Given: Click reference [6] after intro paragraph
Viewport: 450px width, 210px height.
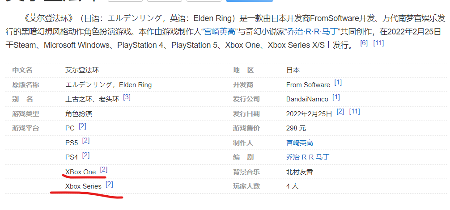Looking at the screenshot, I should [x=364, y=43].
